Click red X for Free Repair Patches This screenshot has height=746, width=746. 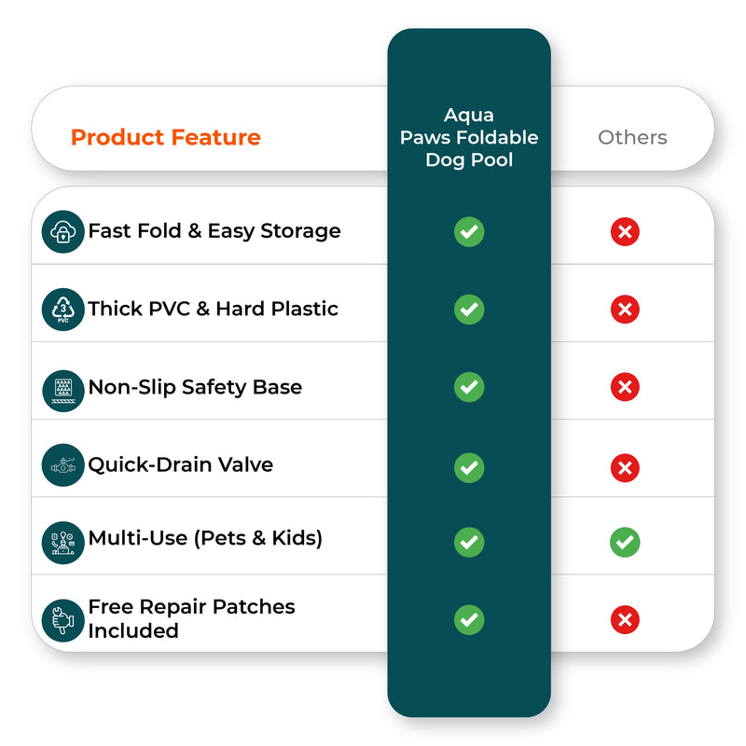point(625,619)
